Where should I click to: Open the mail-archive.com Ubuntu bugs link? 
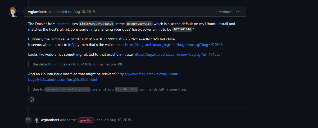click(105, 77)
